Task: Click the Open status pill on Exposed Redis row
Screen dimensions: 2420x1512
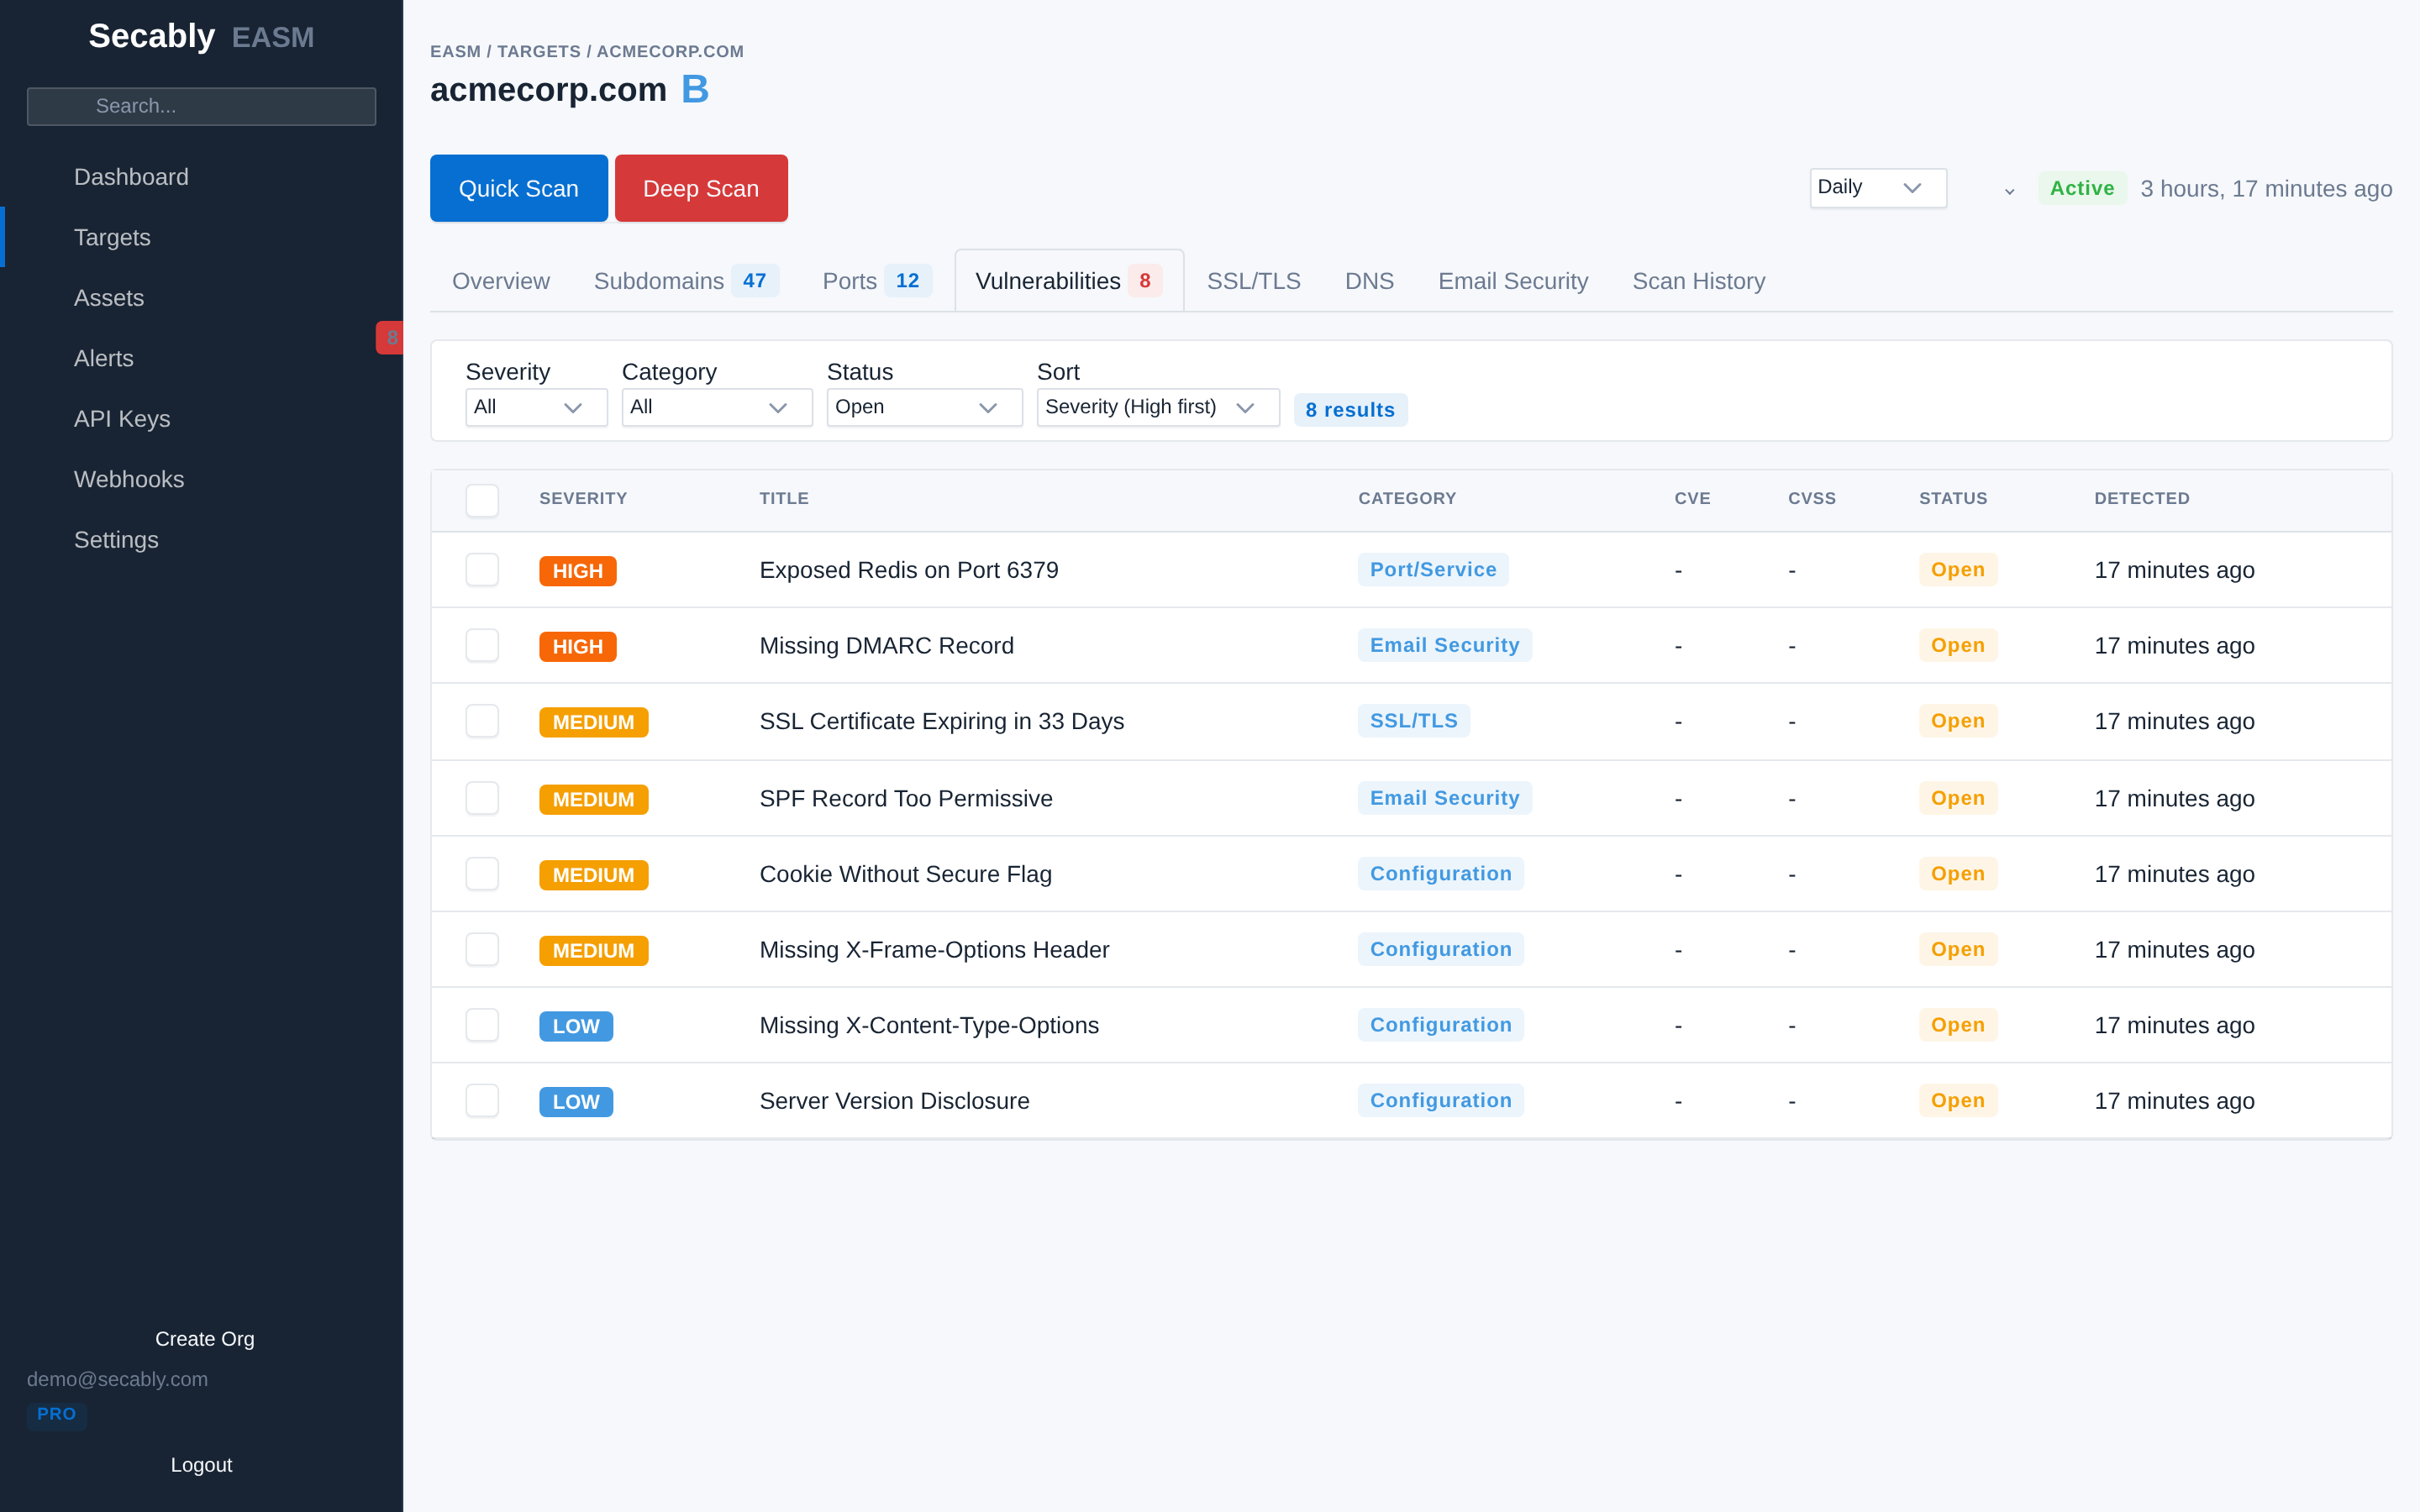Action: [1957, 570]
